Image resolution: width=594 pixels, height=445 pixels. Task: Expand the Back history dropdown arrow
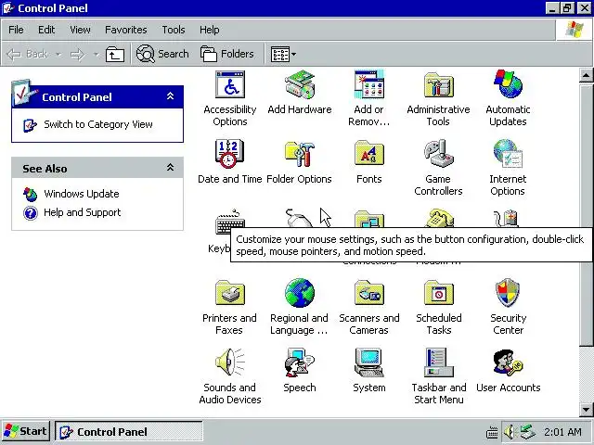58,54
